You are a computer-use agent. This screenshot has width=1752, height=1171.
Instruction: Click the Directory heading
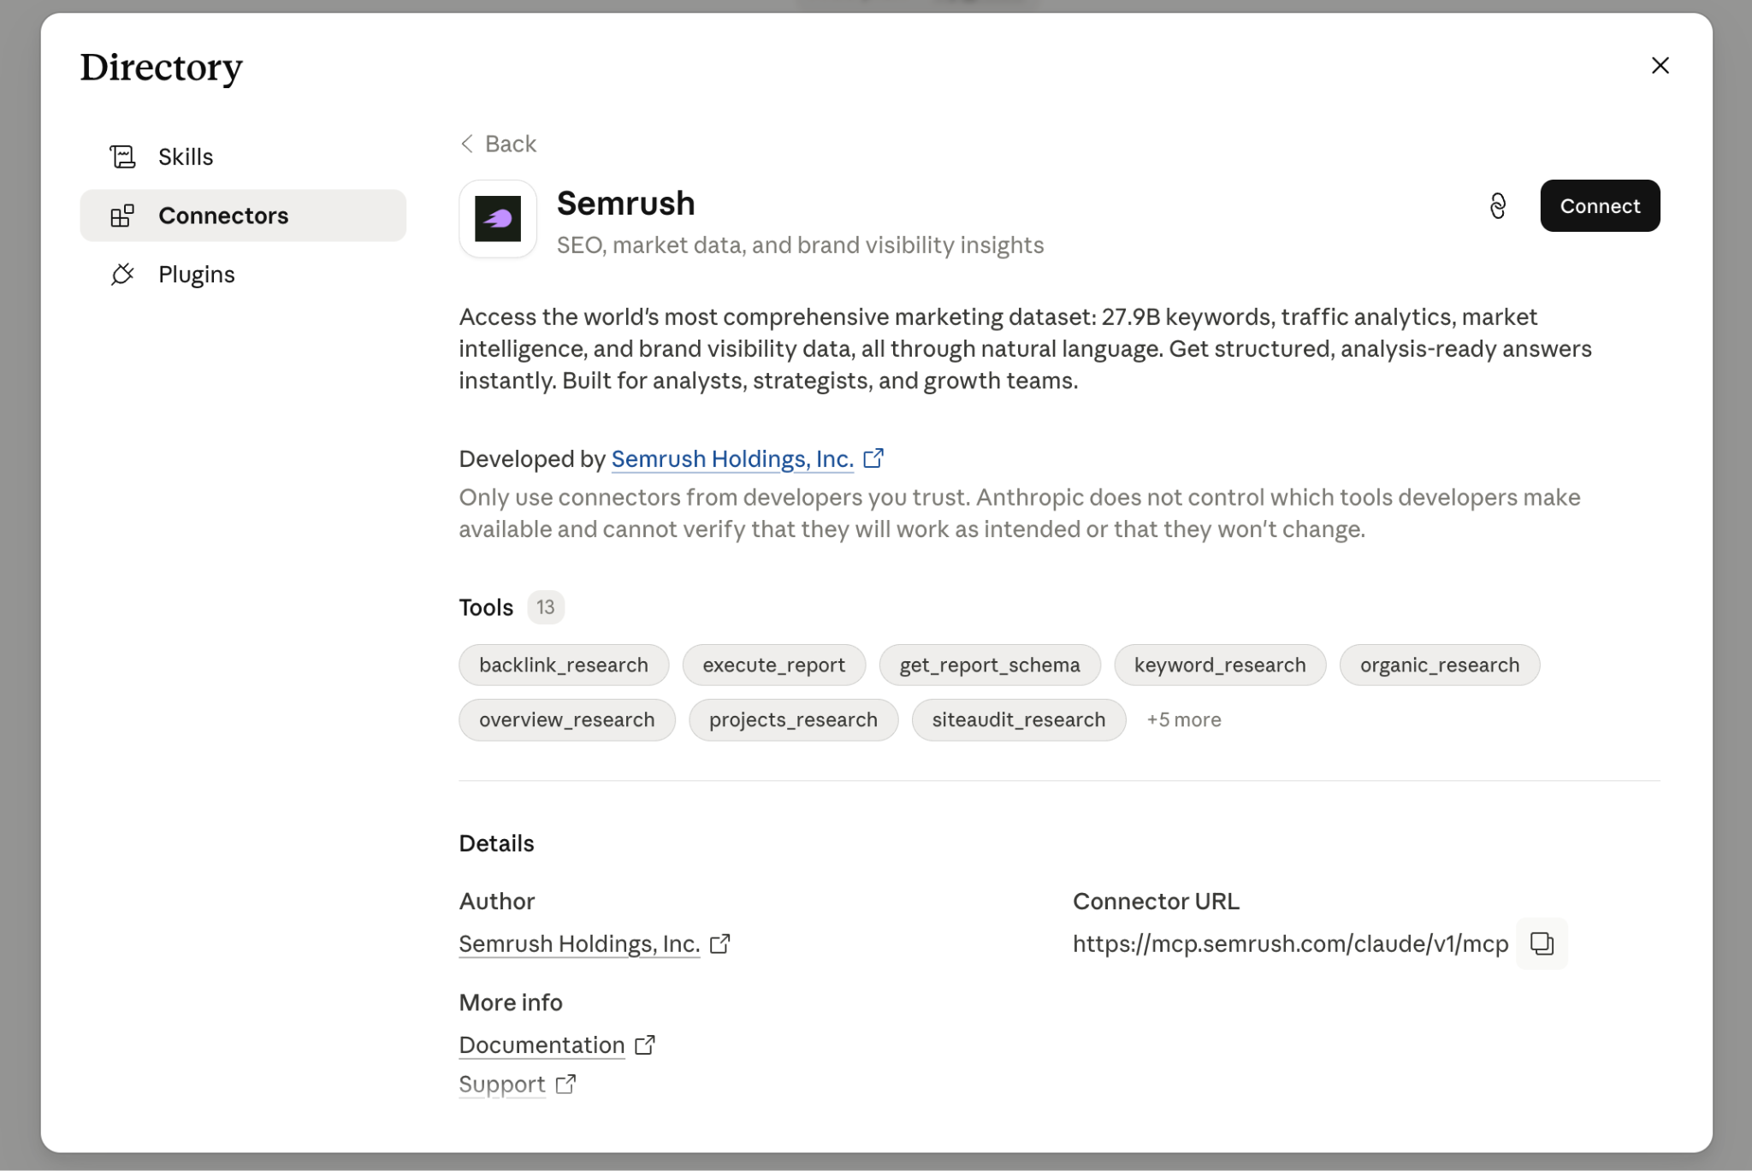coord(162,68)
